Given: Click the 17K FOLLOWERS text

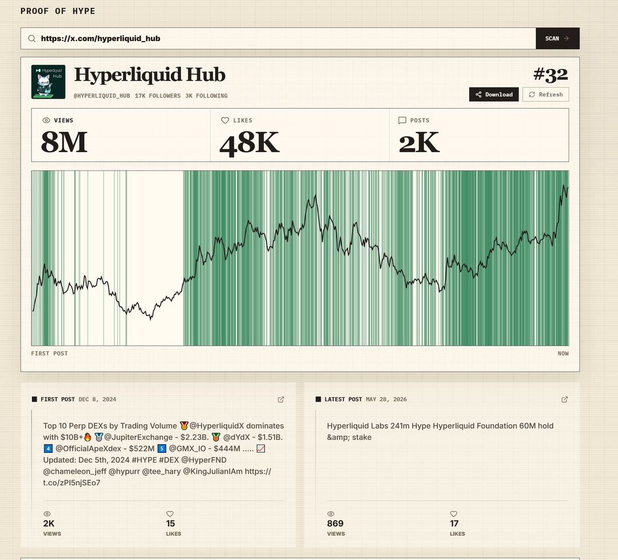Looking at the screenshot, I should [158, 96].
